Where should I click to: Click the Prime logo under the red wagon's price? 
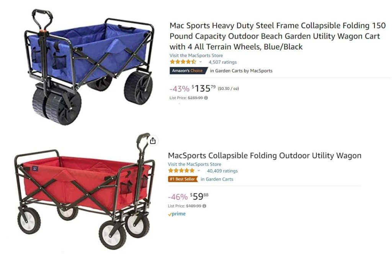point(176,214)
